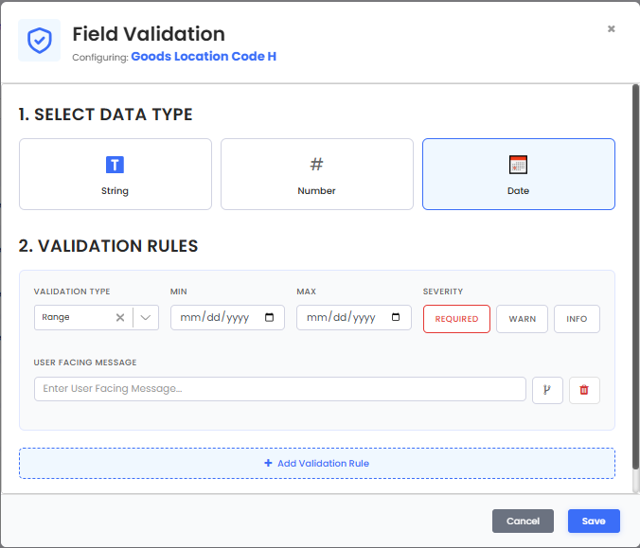The image size is (640, 548).
Task: Set severity to Info
Action: [577, 319]
